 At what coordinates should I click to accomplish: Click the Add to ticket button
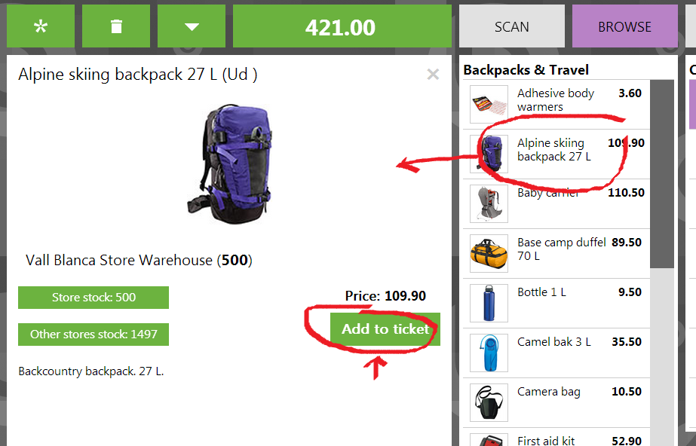(385, 329)
